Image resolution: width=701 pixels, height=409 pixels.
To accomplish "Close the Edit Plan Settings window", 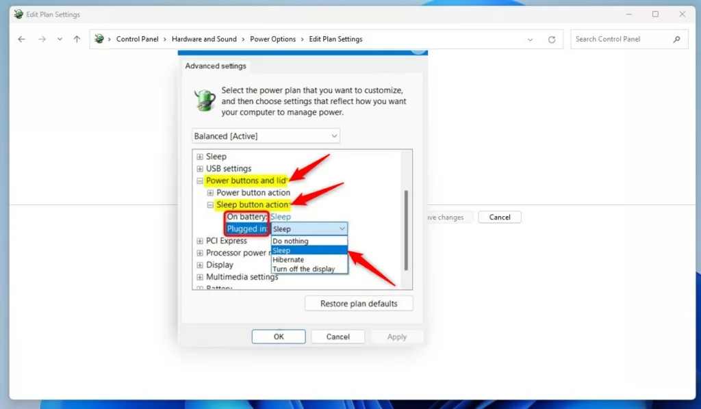I will (x=683, y=14).
